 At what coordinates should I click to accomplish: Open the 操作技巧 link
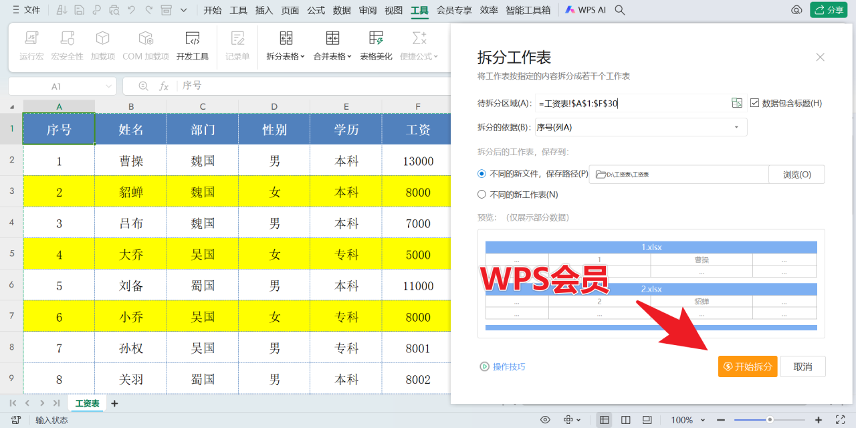tap(502, 366)
